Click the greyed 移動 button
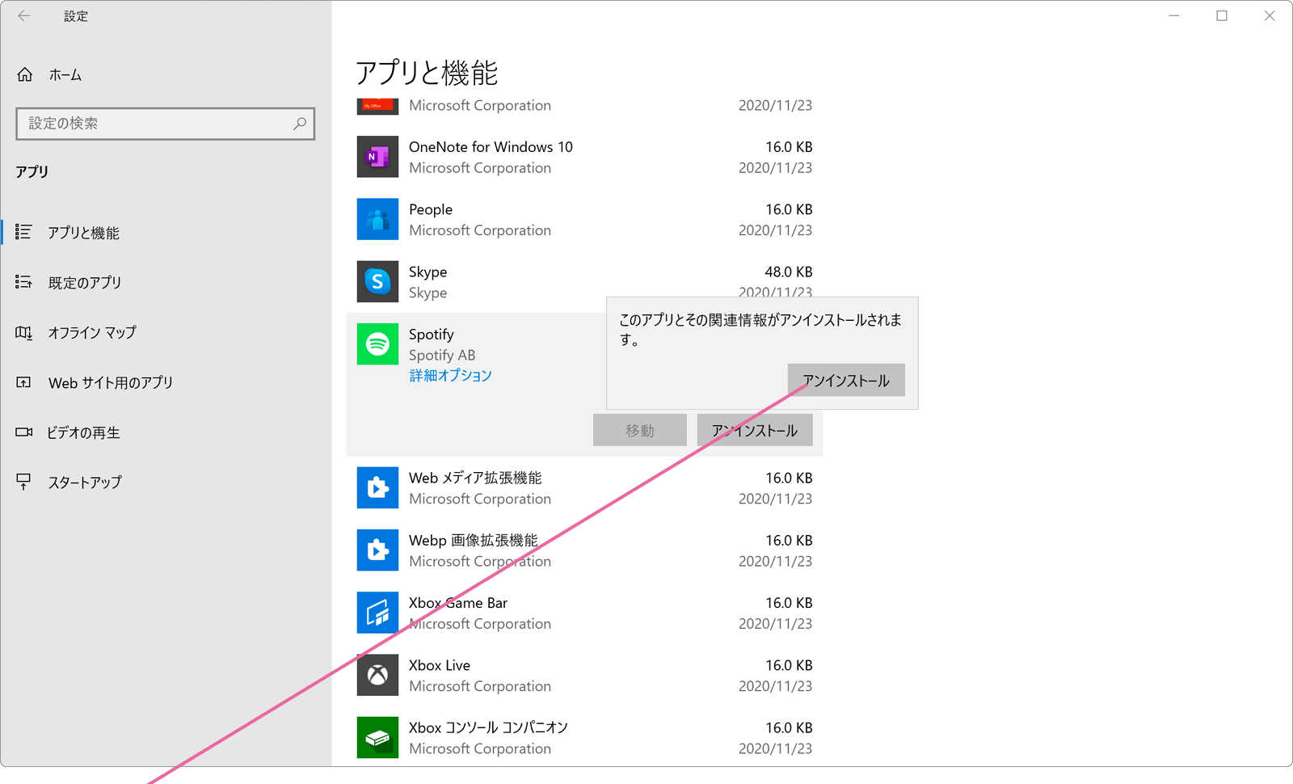This screenshot has height=784, width=1293. pos(639,430)
